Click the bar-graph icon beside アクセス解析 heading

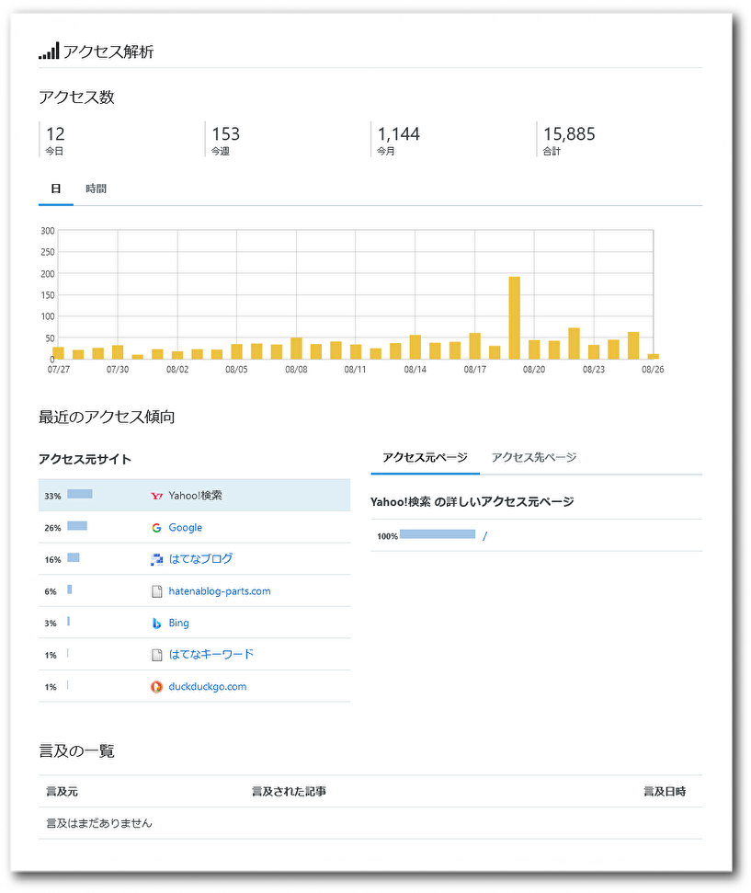point(48,52)
